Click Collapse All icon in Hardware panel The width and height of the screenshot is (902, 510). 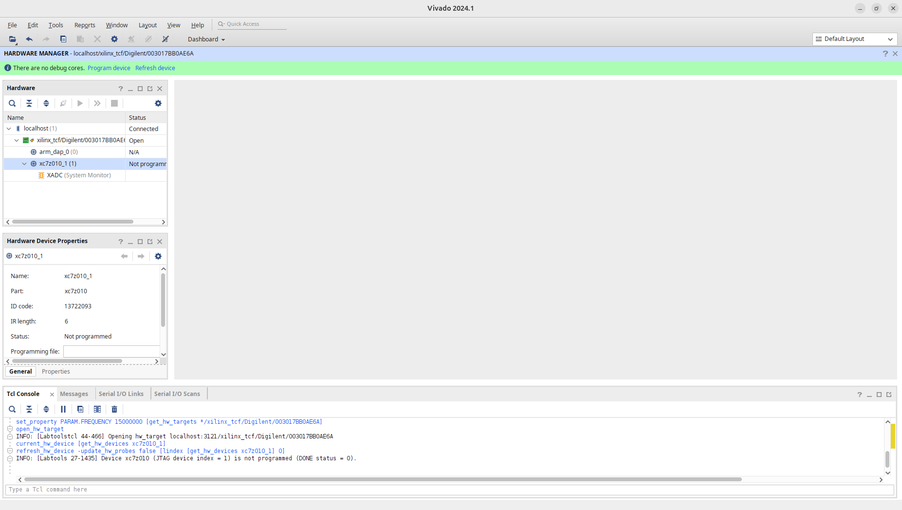pyautogui.click(x=29, y=103)
